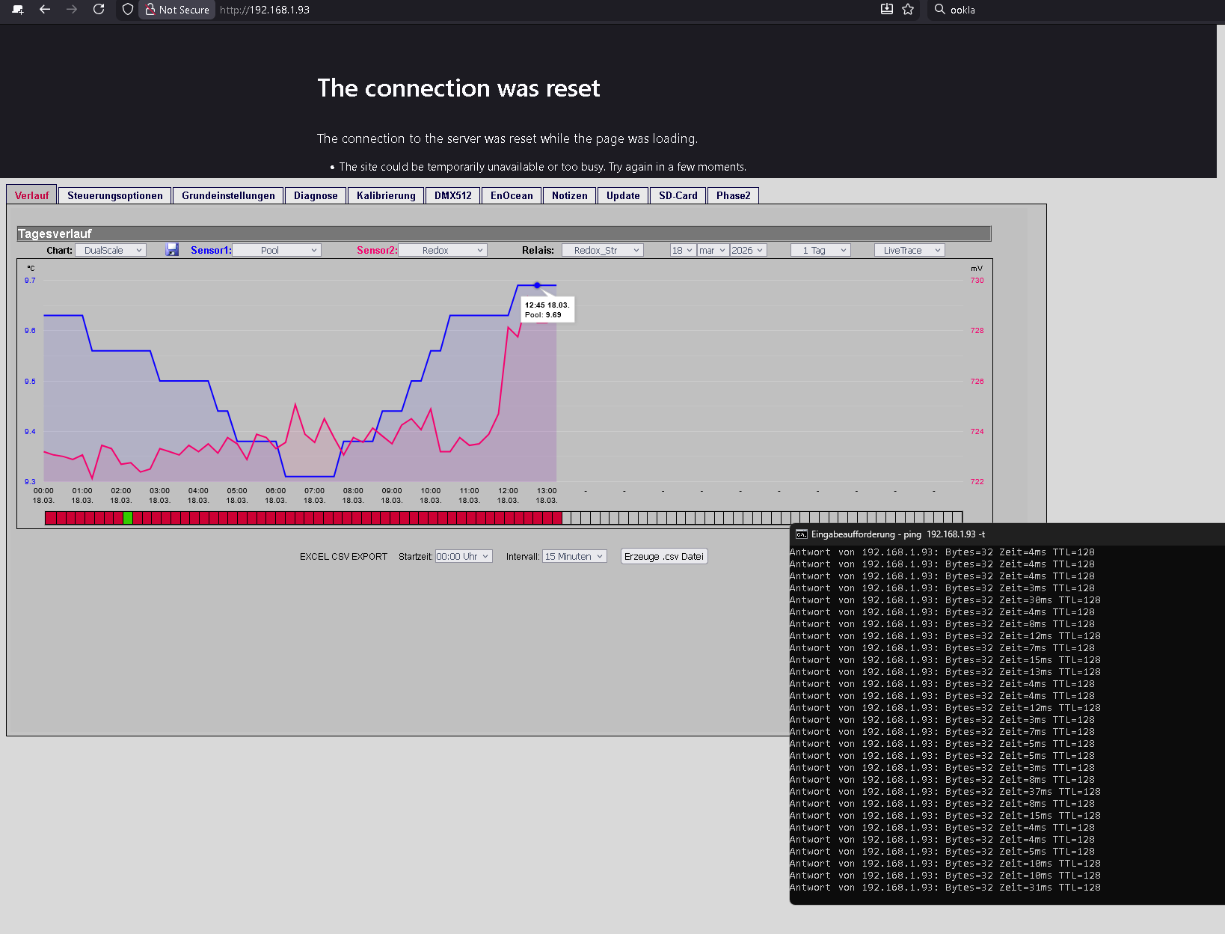
Task: Click the ping reply line with Zeit=31ms
Action: coord(945,888)
